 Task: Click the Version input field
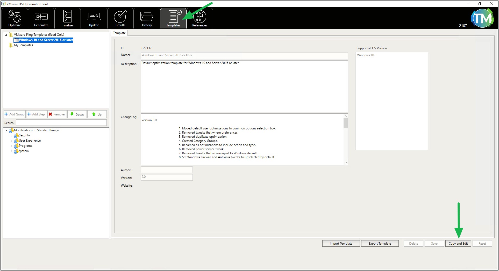167,177
